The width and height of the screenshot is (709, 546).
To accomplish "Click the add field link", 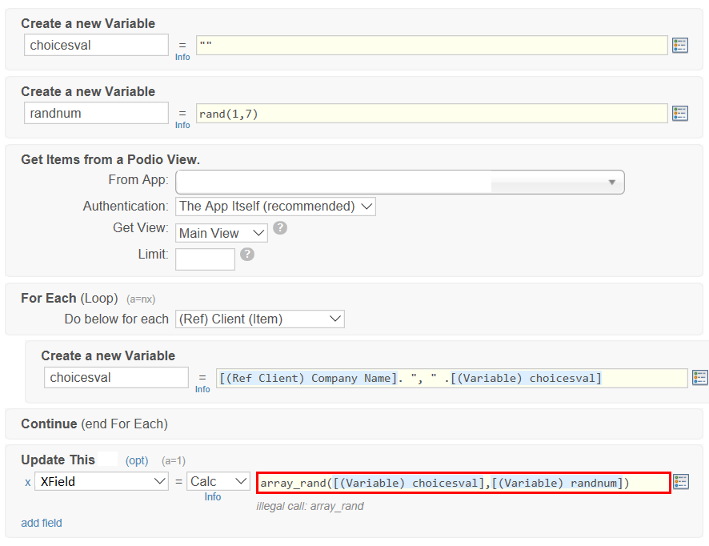I will pos(41,523).
